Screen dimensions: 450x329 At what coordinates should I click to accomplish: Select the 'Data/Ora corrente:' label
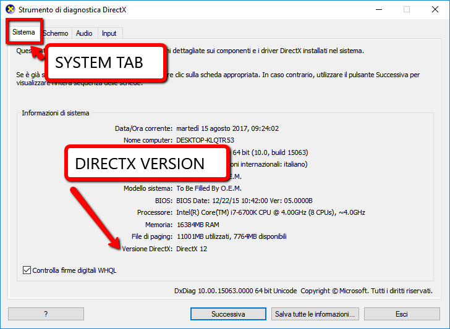[144, 128]
